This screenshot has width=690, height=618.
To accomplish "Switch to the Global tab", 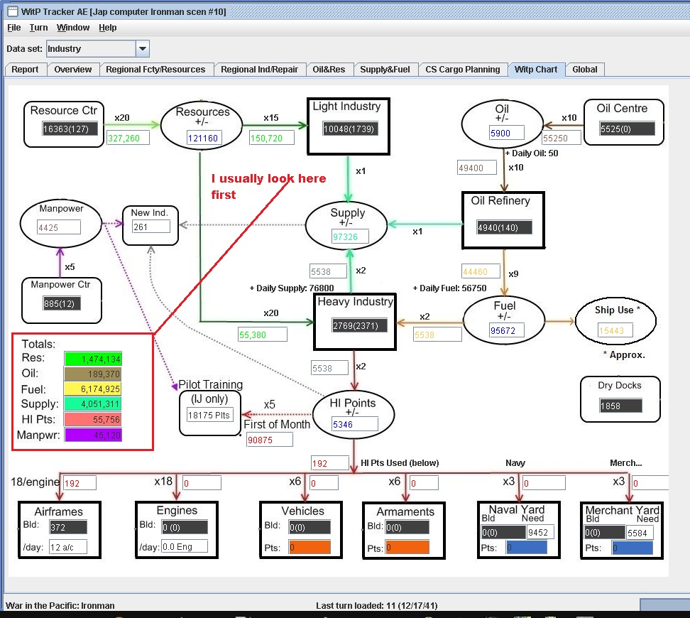I will [x=585, y=70].
